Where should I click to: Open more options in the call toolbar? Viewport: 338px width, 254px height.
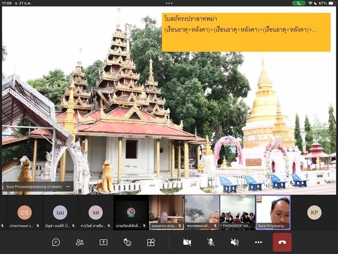258,242
